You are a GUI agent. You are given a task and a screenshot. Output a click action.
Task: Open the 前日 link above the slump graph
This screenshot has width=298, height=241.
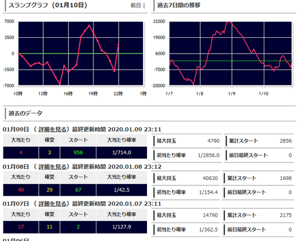(x=136, y=5)
